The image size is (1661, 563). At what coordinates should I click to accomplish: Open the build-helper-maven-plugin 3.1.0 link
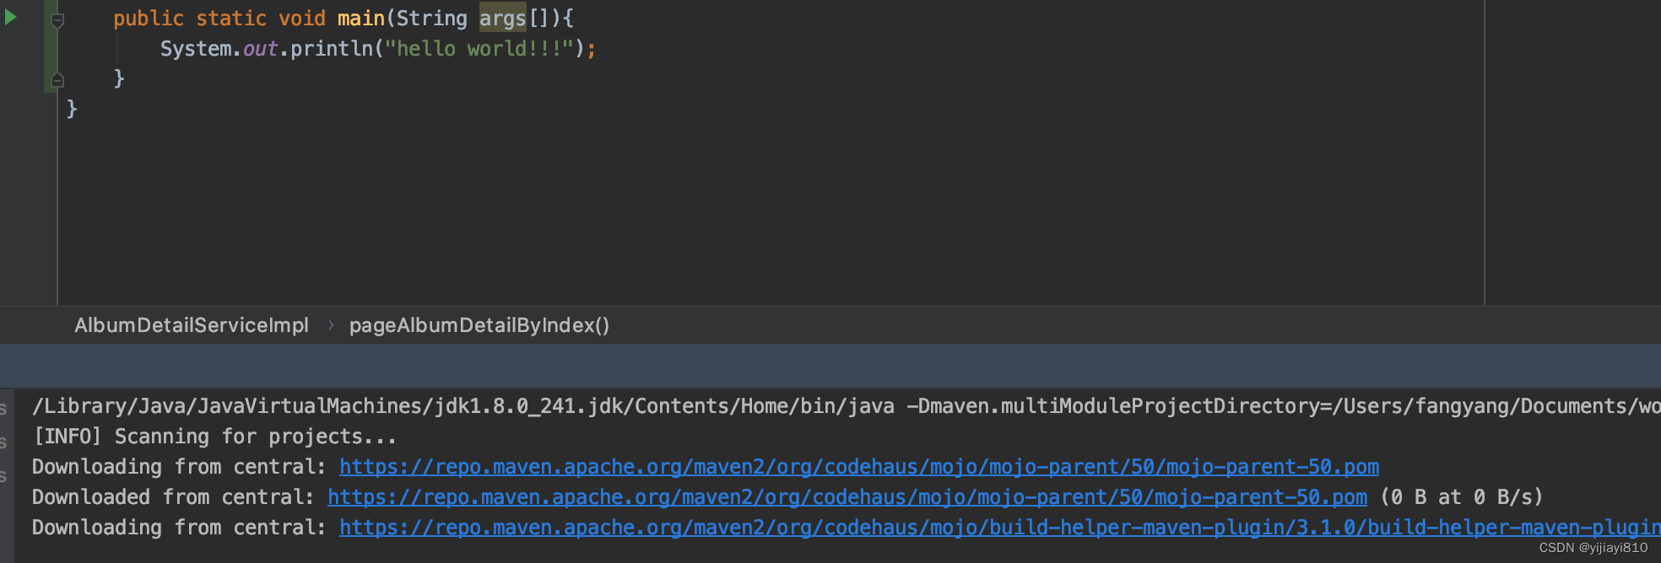tap(1000, 528)
